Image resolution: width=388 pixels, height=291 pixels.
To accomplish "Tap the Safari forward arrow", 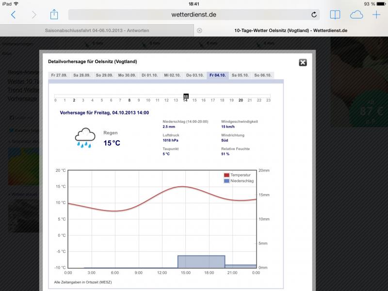I will pyautogui.click(x=34, y=15).
